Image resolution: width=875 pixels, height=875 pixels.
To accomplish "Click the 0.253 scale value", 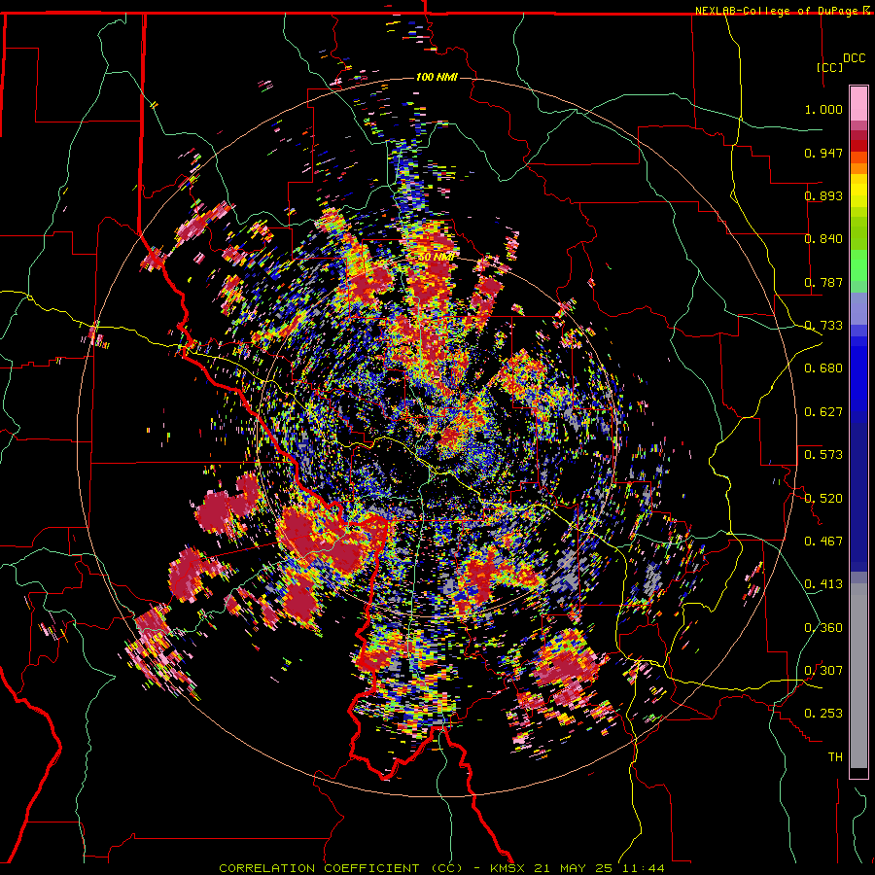I will tap(823, 714).
